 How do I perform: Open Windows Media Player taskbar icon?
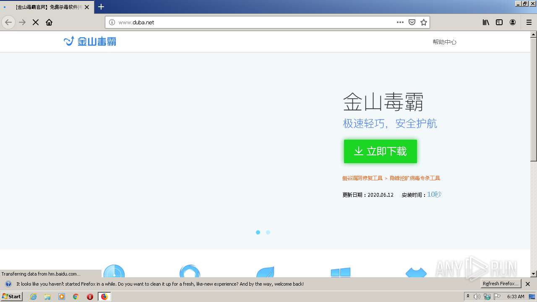(62, 297)
